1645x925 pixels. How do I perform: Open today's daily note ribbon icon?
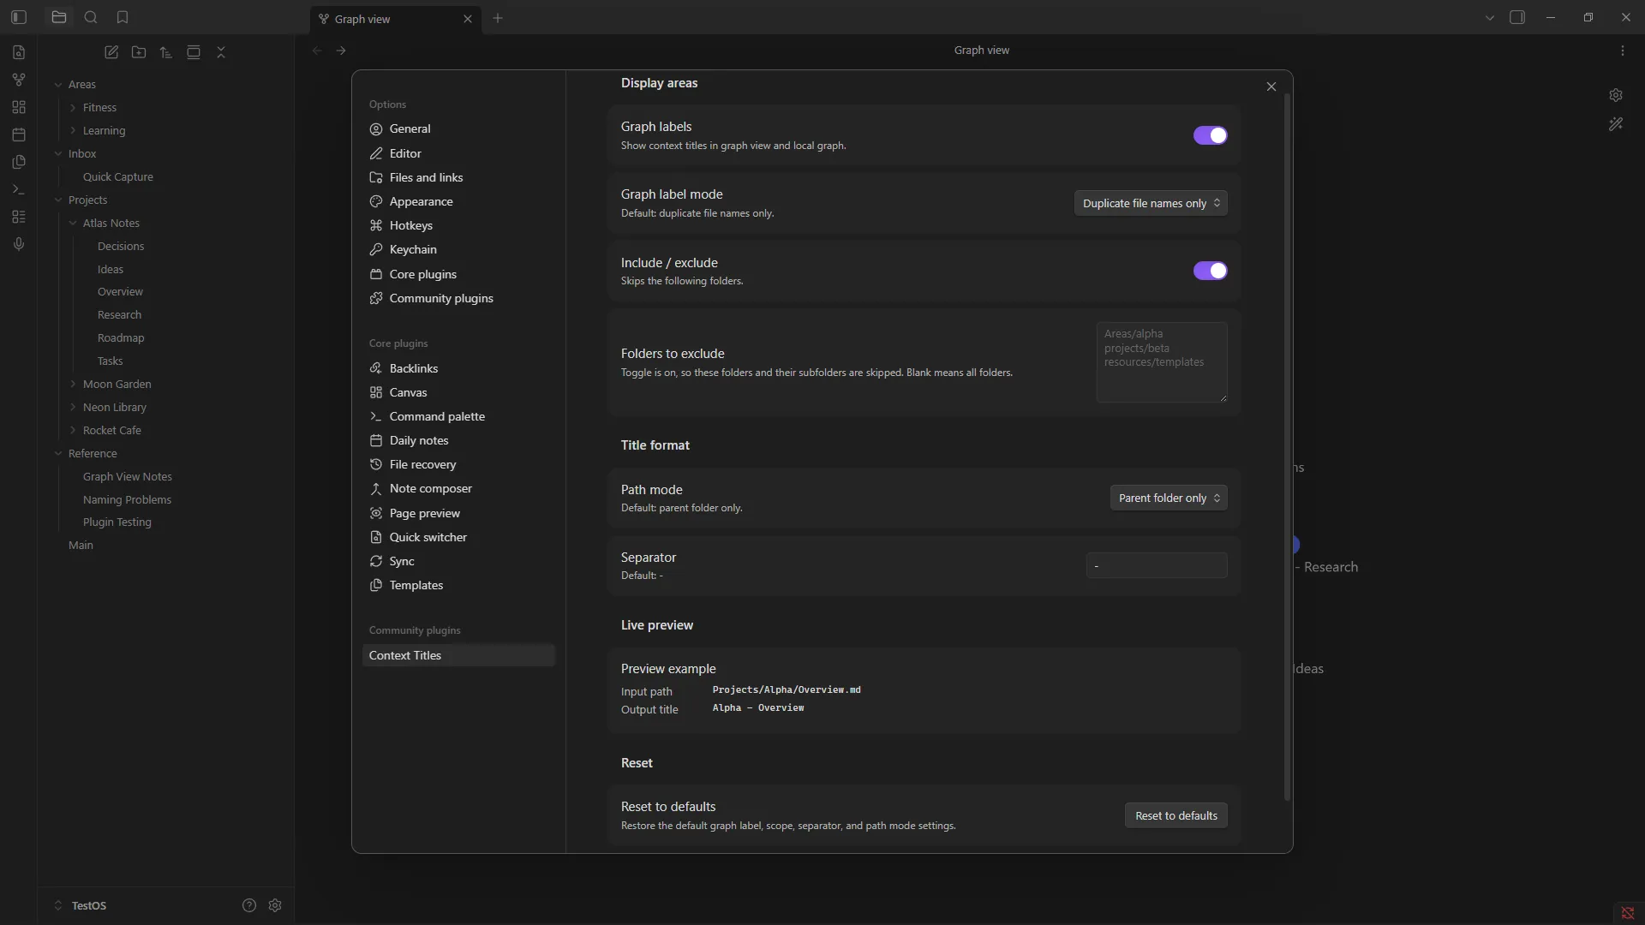(x=19, y=134)
